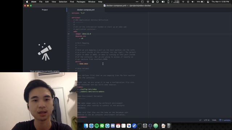Open the Packages menu
Viewport: 232px width, 130px height.
[81, 2]
